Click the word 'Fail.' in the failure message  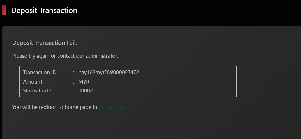tap(72, 43)
